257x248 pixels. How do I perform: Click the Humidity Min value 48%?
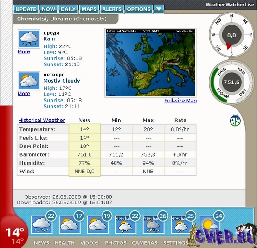[116, 163]
